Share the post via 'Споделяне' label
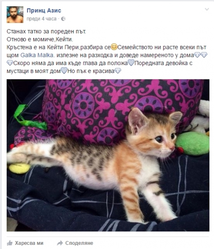This screenshot has height=249, width=214. 79,243
